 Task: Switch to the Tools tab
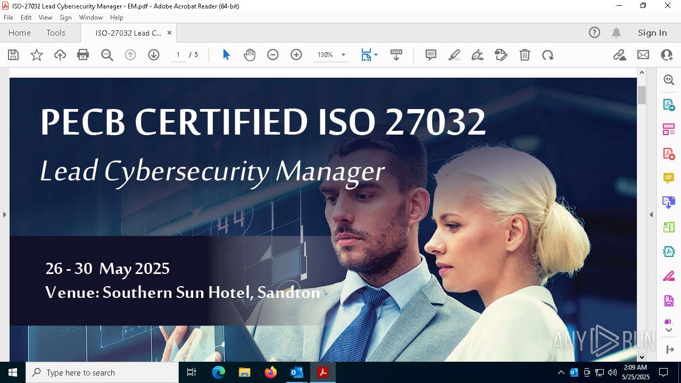click(x=56, y=32)
